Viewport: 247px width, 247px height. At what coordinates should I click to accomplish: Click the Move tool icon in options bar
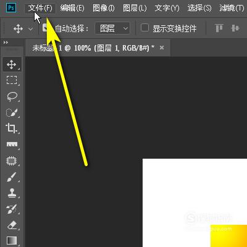pyautogui.click(x=19, y=28)
